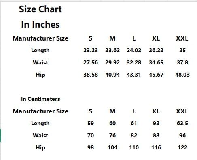This screenshot has width=197, height=160.
Task: Select the Size Chart title cell
Action: click(x=40, y=9)
